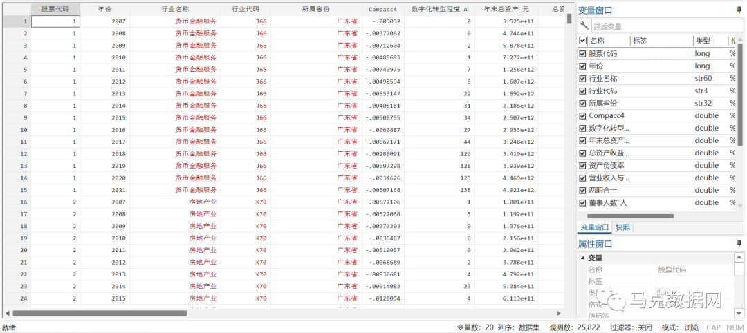Click K70 cell in row 20
747x333 pixels.
[246, 250]
